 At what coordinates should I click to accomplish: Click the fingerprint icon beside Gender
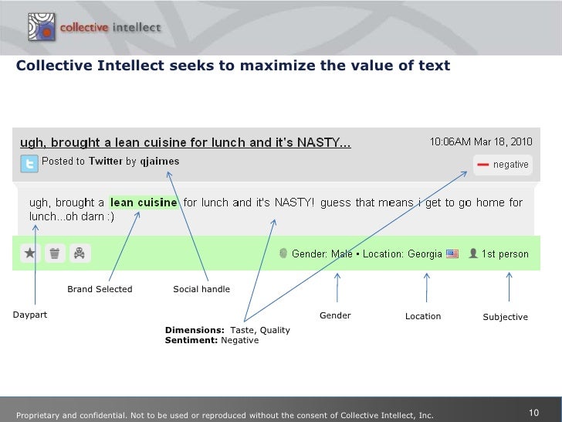[x=283, y=254]
